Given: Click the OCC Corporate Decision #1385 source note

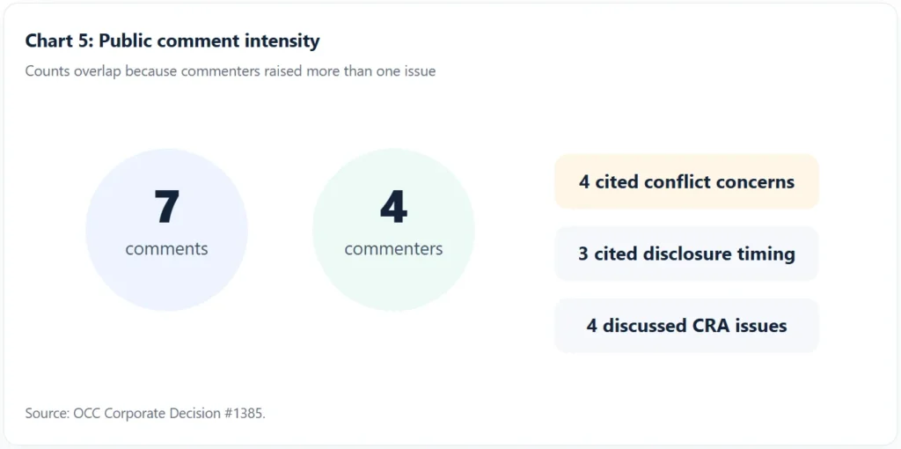Looking at the screenshot, I should click(x=145, y=414).
